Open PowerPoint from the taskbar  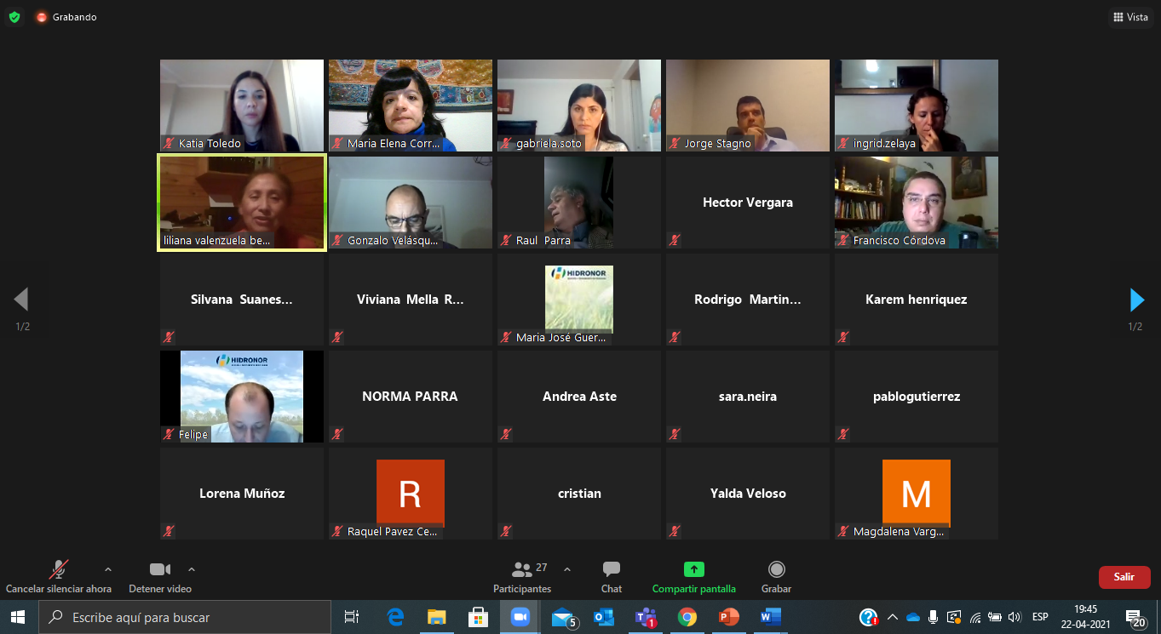pyautogui.click(x=729, y=617)
